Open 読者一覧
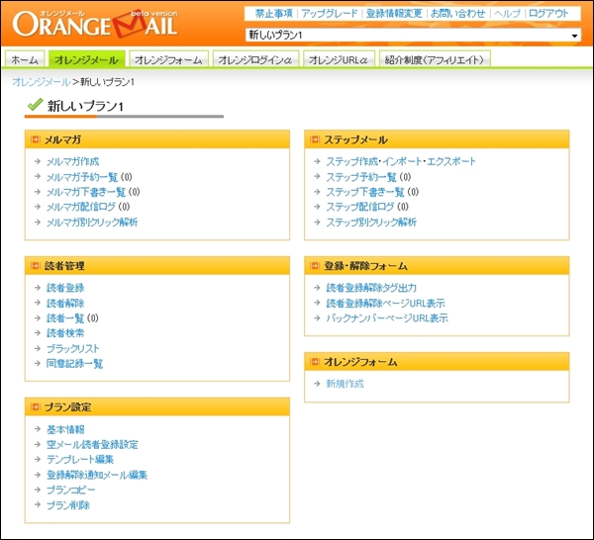594x540 pixels. pos(65,317)
